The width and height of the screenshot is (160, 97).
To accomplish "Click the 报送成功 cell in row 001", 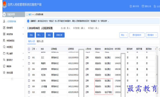I will 98,58.
